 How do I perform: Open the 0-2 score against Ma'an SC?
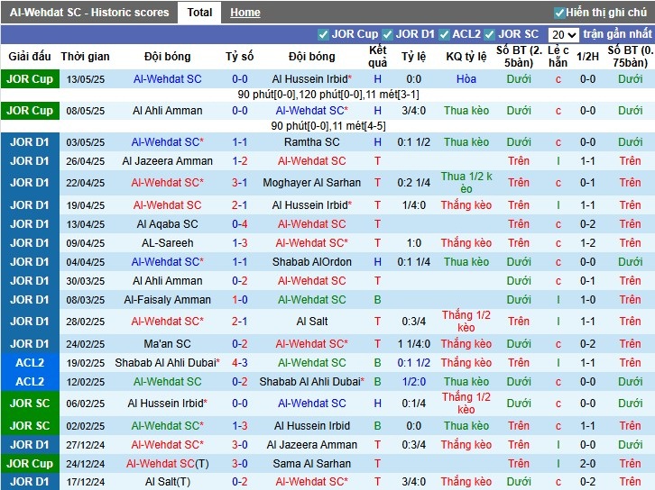click(240, 344)
